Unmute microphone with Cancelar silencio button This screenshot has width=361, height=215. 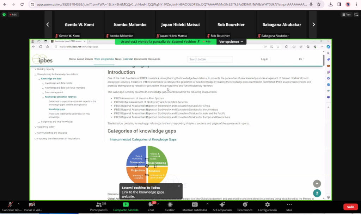10,205
